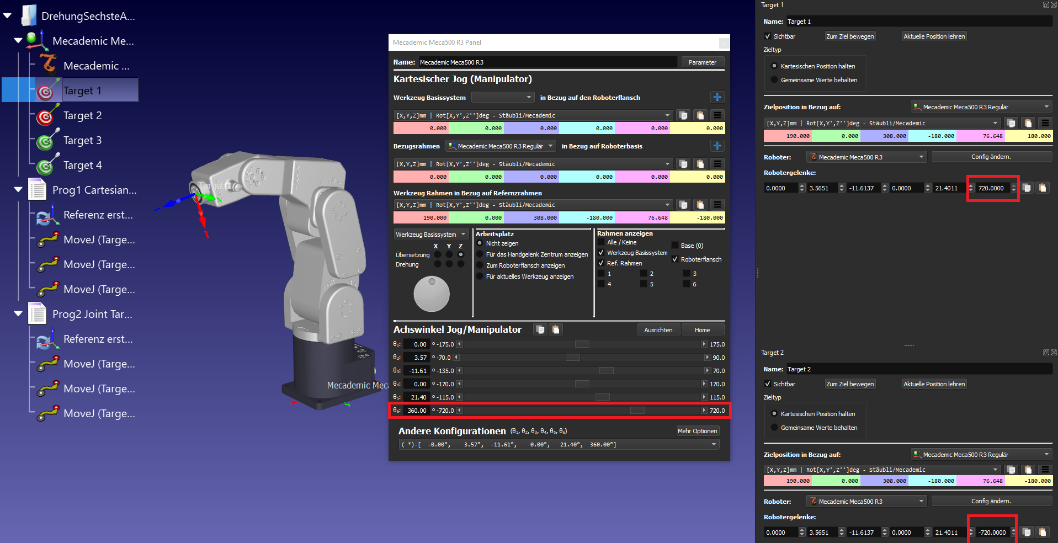The image size is (1058, 543).
Task: Select the first MoveJ instruction under Prog1
Action: (99, 240)
